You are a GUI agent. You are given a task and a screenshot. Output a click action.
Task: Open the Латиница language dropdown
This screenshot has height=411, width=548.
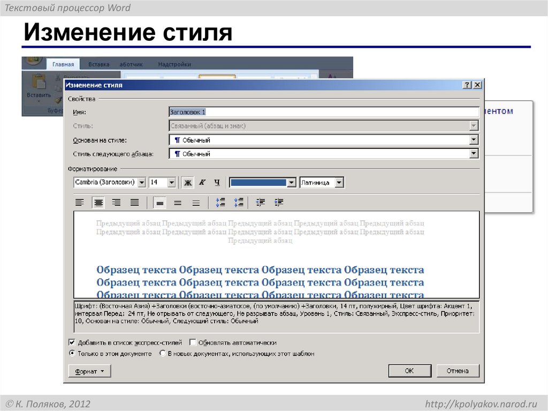(x=339, y=182)
